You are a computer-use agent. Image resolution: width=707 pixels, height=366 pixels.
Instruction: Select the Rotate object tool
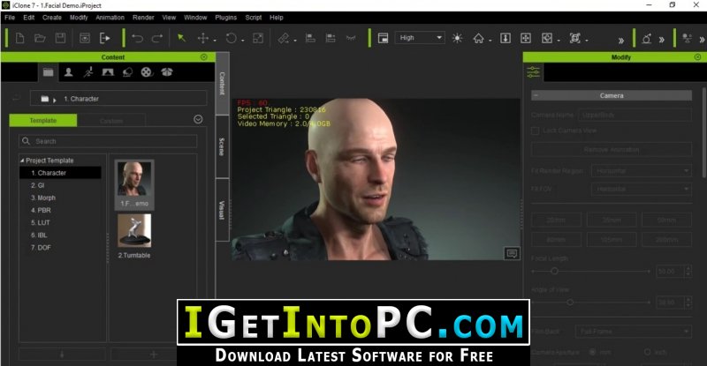[232, 38]
